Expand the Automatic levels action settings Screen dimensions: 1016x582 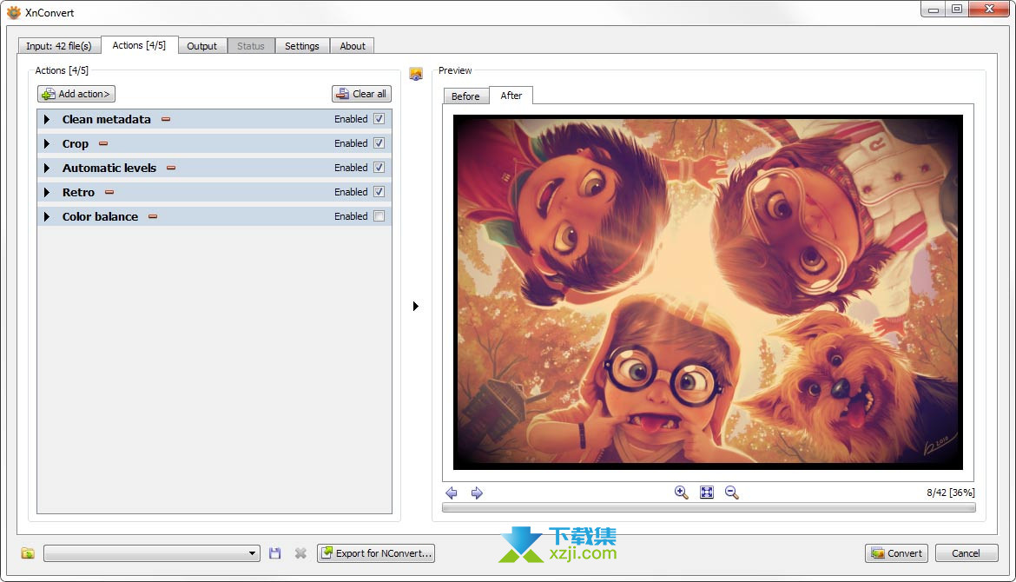47,168
